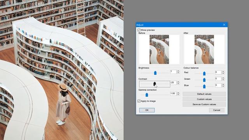Close the Adjust dialog with X

coord(224,25)
